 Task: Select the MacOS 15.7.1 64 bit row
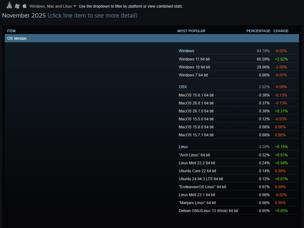237,135
